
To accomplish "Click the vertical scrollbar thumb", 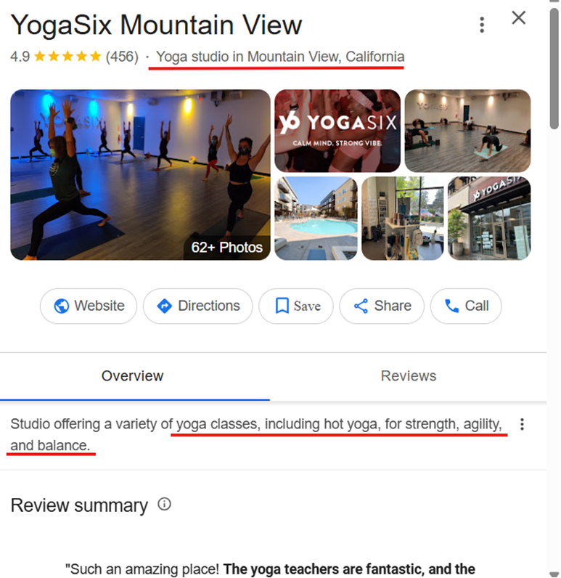I will [x=554, y=68].
